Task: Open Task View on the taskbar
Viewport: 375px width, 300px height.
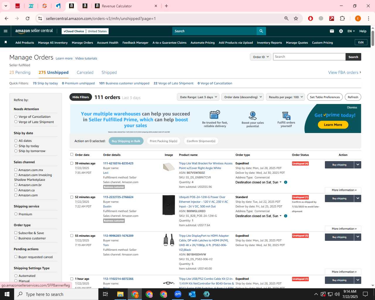Action: (105, 294)
